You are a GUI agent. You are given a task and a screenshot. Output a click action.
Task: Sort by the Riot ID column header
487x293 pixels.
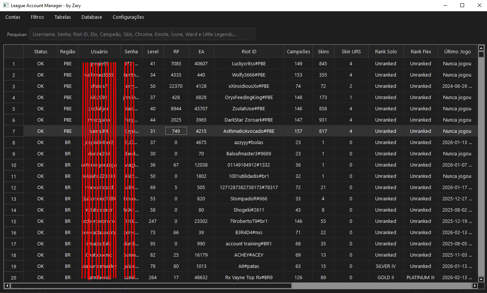click(x=249, y=52)
